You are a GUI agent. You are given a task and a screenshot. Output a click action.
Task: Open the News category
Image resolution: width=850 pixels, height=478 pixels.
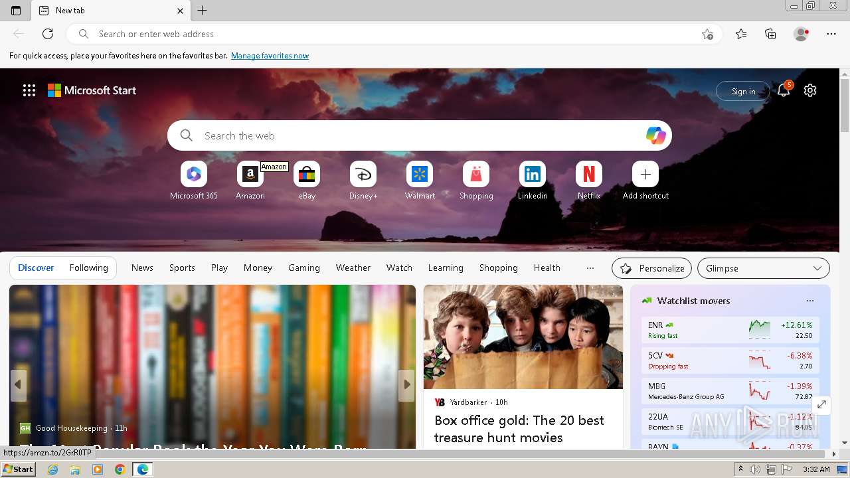click(142, 268)
